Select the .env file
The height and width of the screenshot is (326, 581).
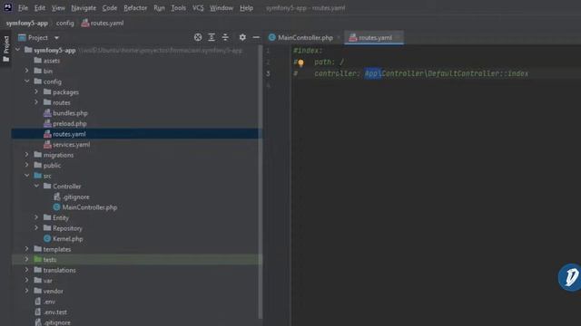tap(44, 302)
